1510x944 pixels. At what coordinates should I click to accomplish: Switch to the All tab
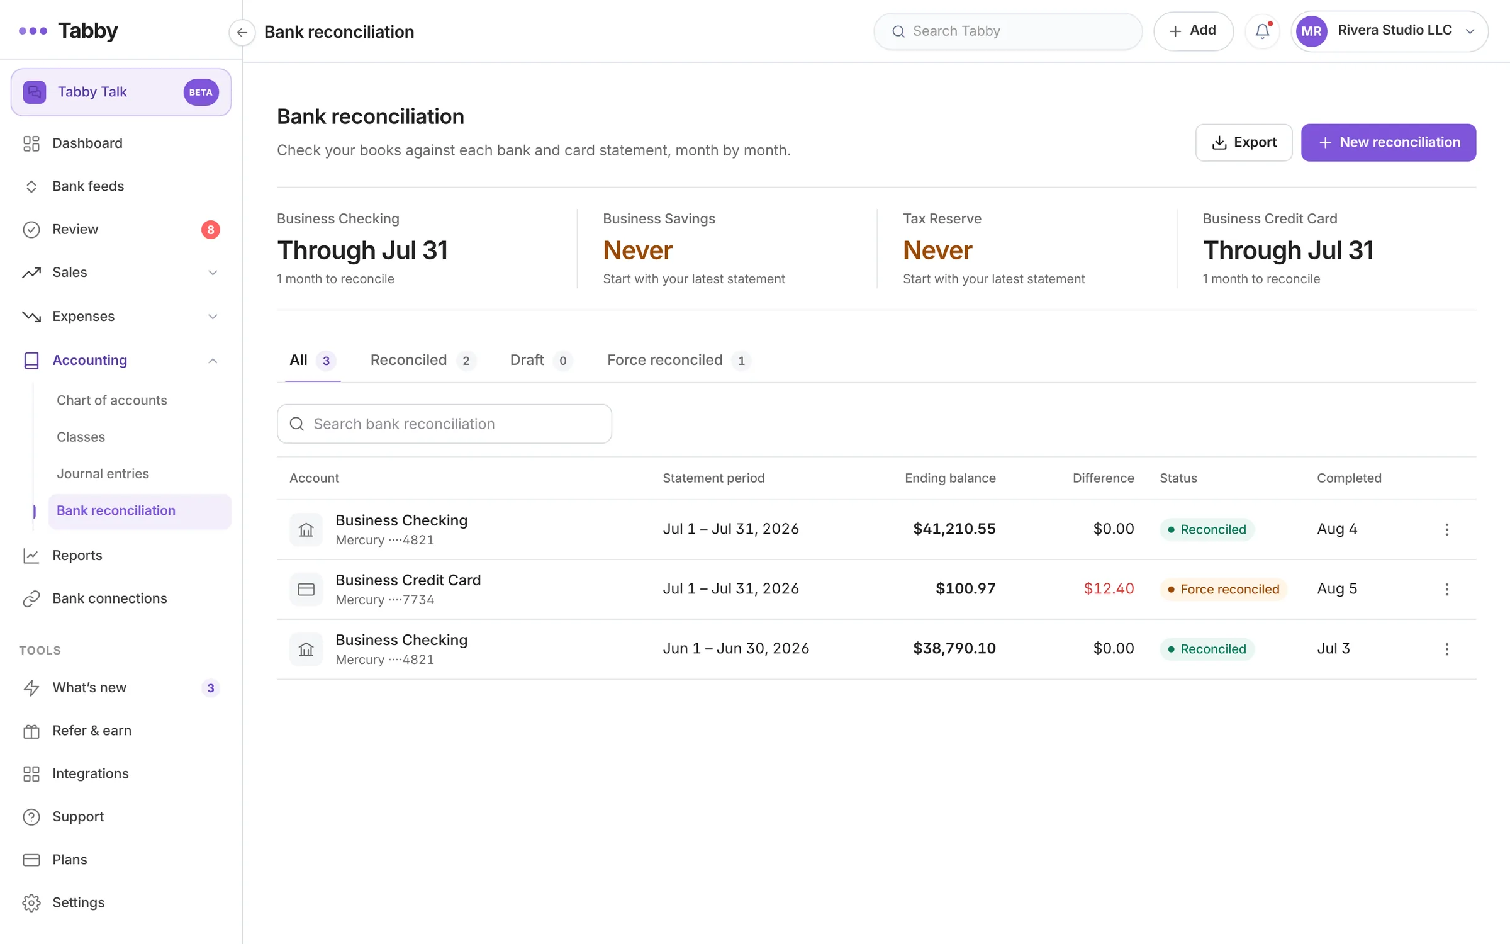[313, 361]
